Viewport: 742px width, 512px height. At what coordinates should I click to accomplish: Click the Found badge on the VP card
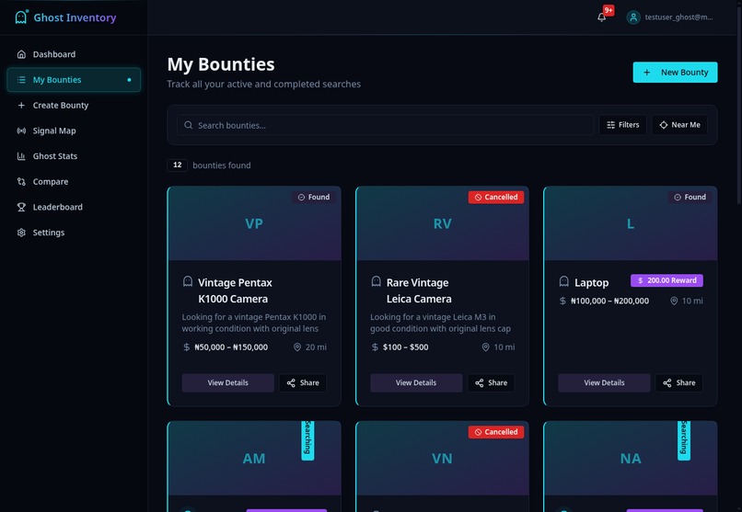coord(314,197)
